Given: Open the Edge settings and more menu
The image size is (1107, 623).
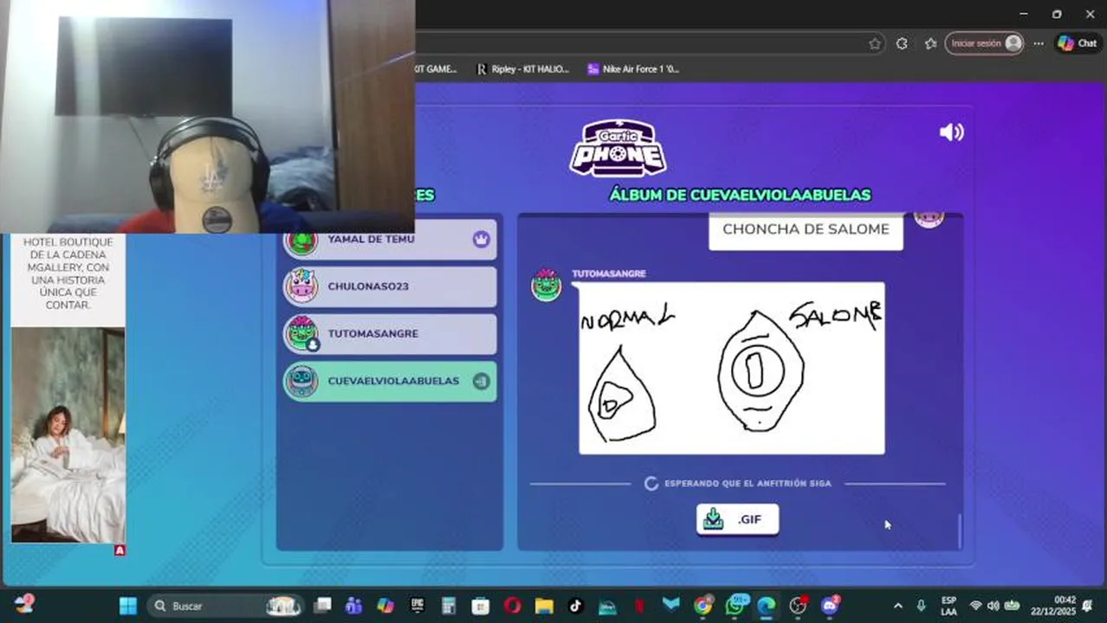Looking at the screenshot, I should click(x=1039, y=43).
